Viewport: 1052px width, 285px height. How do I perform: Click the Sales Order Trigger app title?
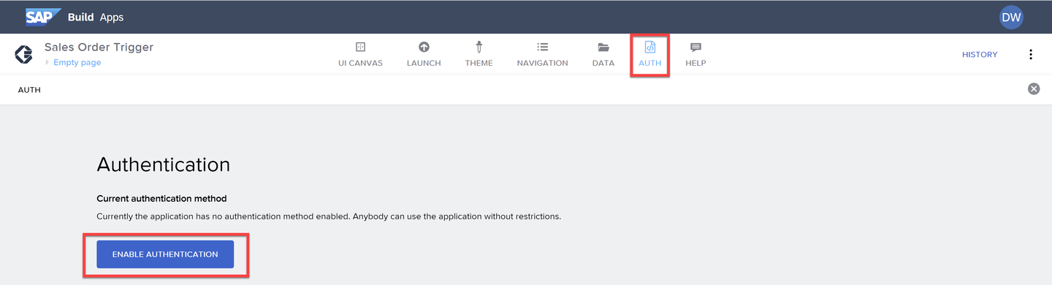pos(99,47)
